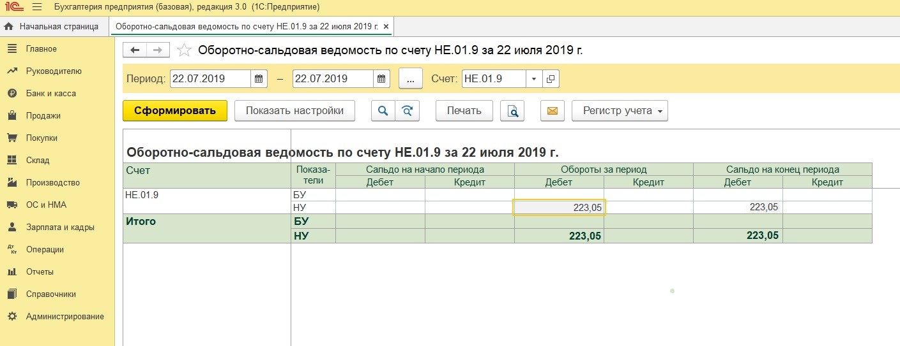Viewport: 900px width, 346px height.
Task: Click the Счет input field with НЕ.01.9
Action: coord(493,79)
